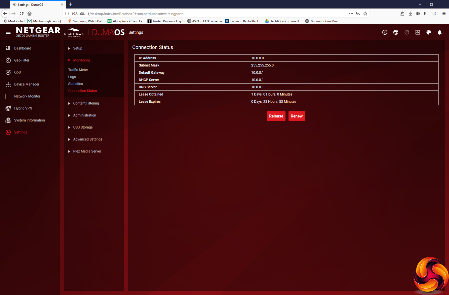The height and width of the screenshot is (295, 449).
Task: Click the Connection Status heading
Action: point(152,47)
